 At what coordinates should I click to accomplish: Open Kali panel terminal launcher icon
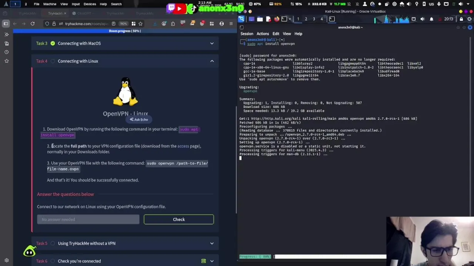284,19
